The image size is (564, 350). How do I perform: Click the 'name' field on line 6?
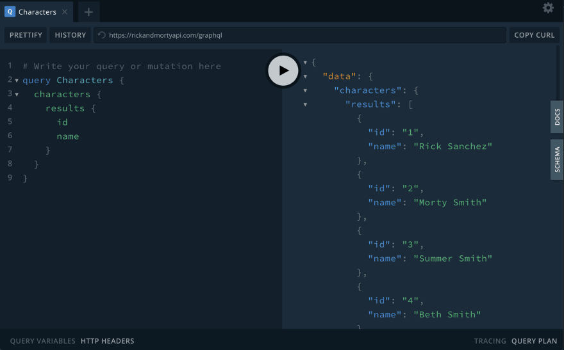pyautogui.click(x=68, y=136)
